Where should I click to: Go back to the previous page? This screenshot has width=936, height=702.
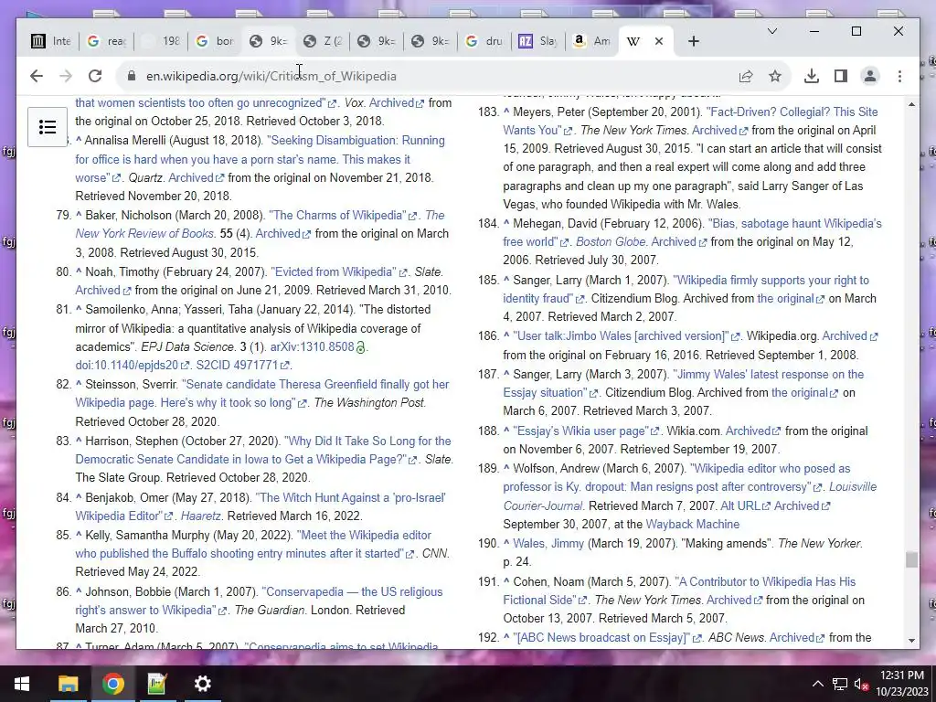pos(37,76)
